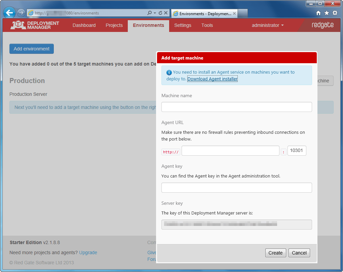Expand the address bar dropdown arrow
The height and width of the screenshot is (272, 343).
155,13
